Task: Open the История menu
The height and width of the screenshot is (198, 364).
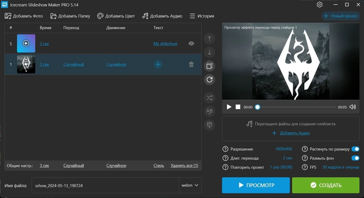Action: point(202,16)
